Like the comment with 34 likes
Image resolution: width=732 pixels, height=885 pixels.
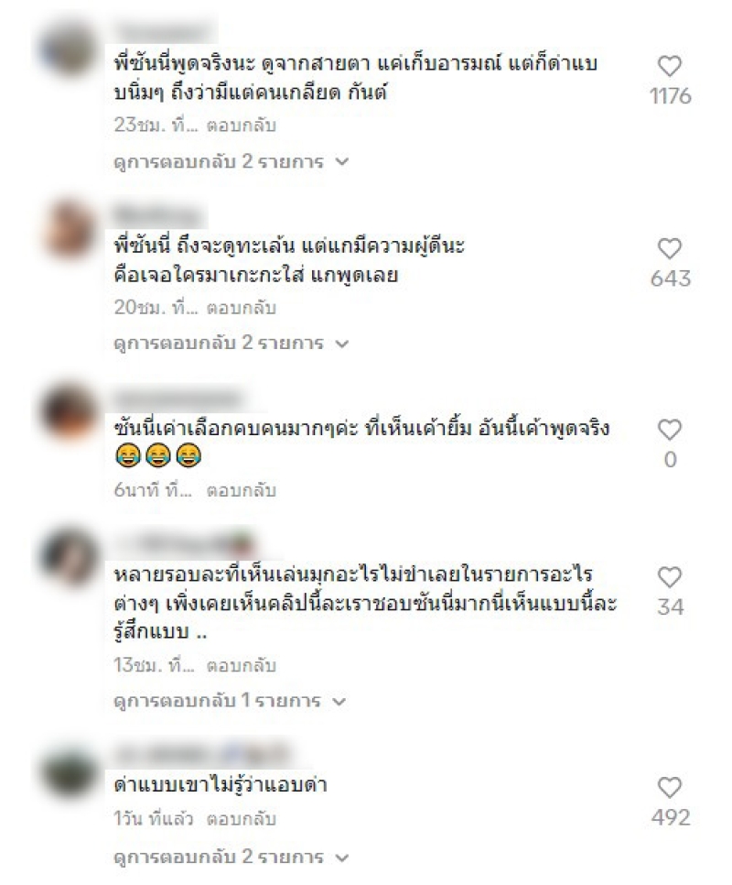[x=670, y=577]
